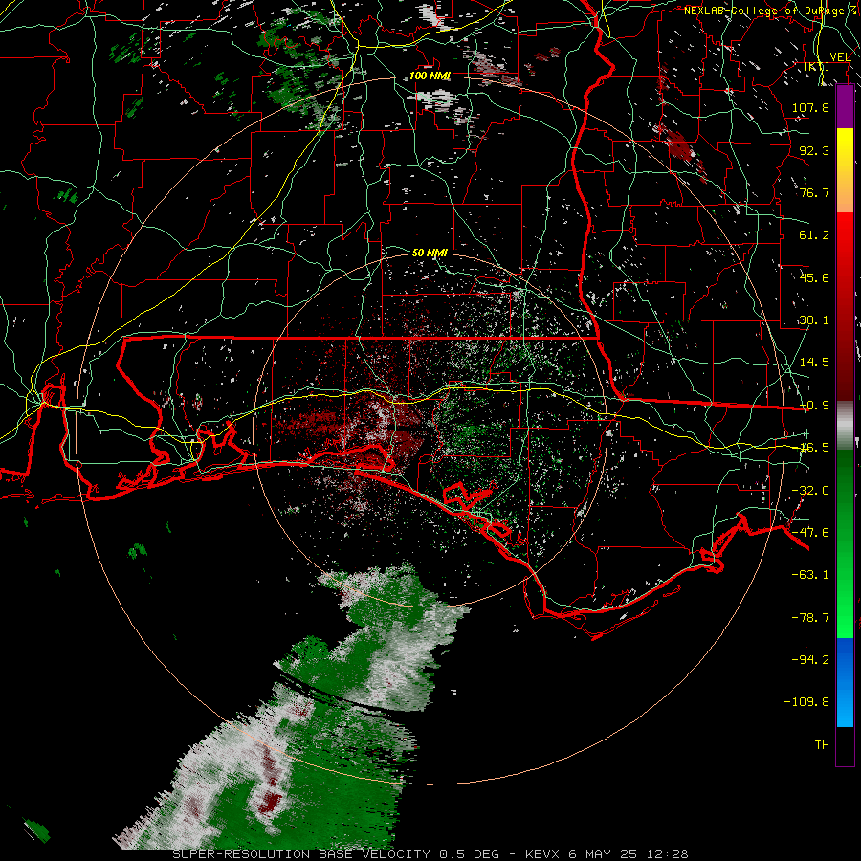Select the 30.1 velocity scale value
861x861 pixels.
point(814,320)
